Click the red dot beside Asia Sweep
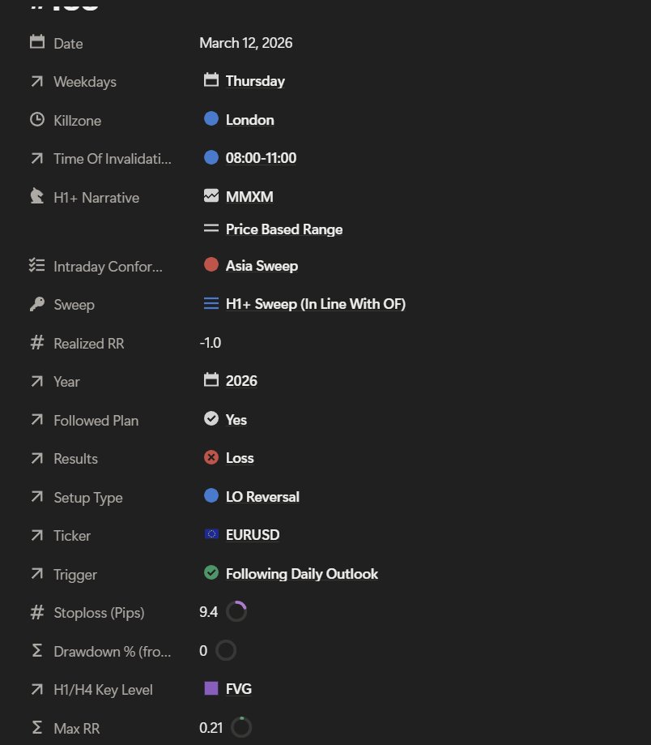The height and width of the screenshot is (745, 651). [x=211, y=264]
